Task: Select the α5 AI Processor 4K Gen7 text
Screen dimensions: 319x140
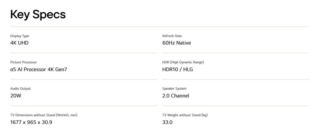Action: point(39,69)
